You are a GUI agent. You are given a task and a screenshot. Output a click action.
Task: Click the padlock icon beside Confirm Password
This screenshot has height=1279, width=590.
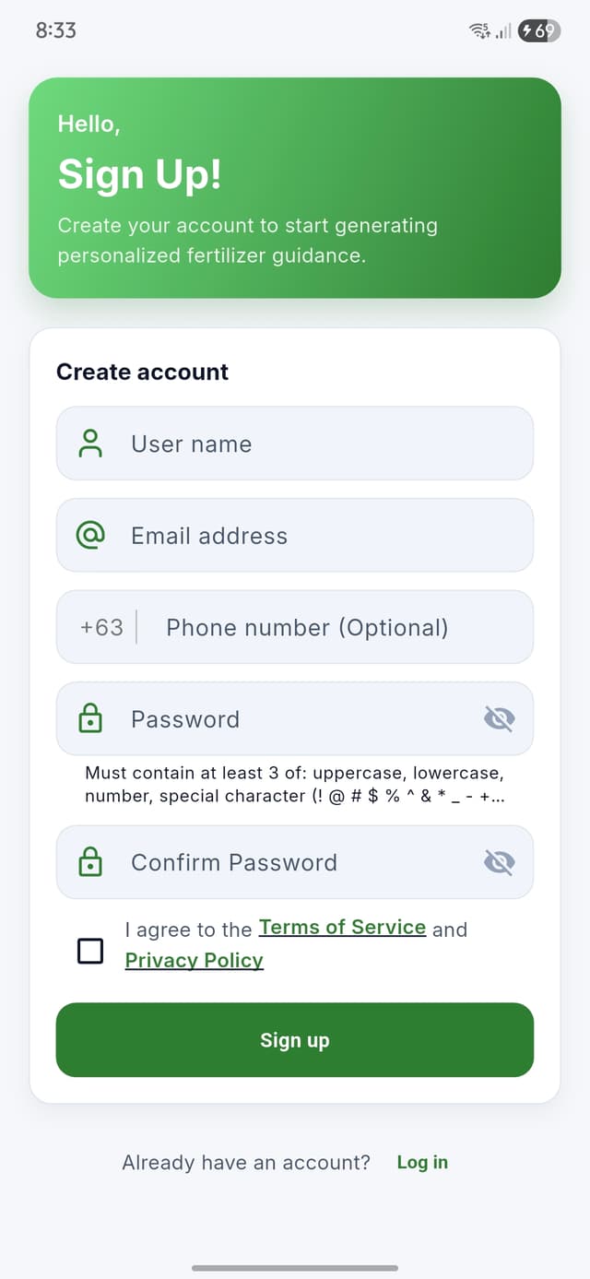click(x=90, y=862)
